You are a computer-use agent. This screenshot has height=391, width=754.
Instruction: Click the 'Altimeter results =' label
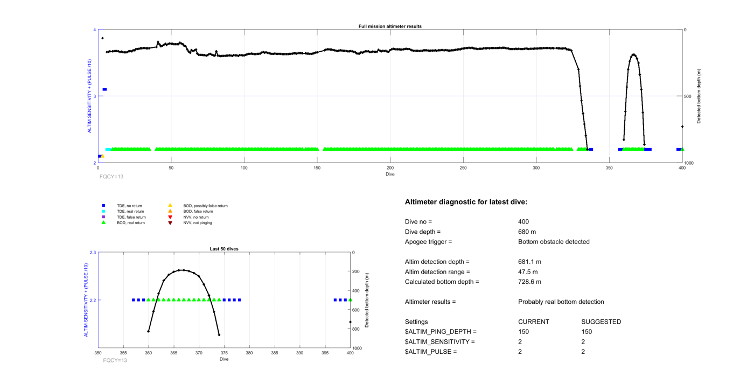pos(430,302)
